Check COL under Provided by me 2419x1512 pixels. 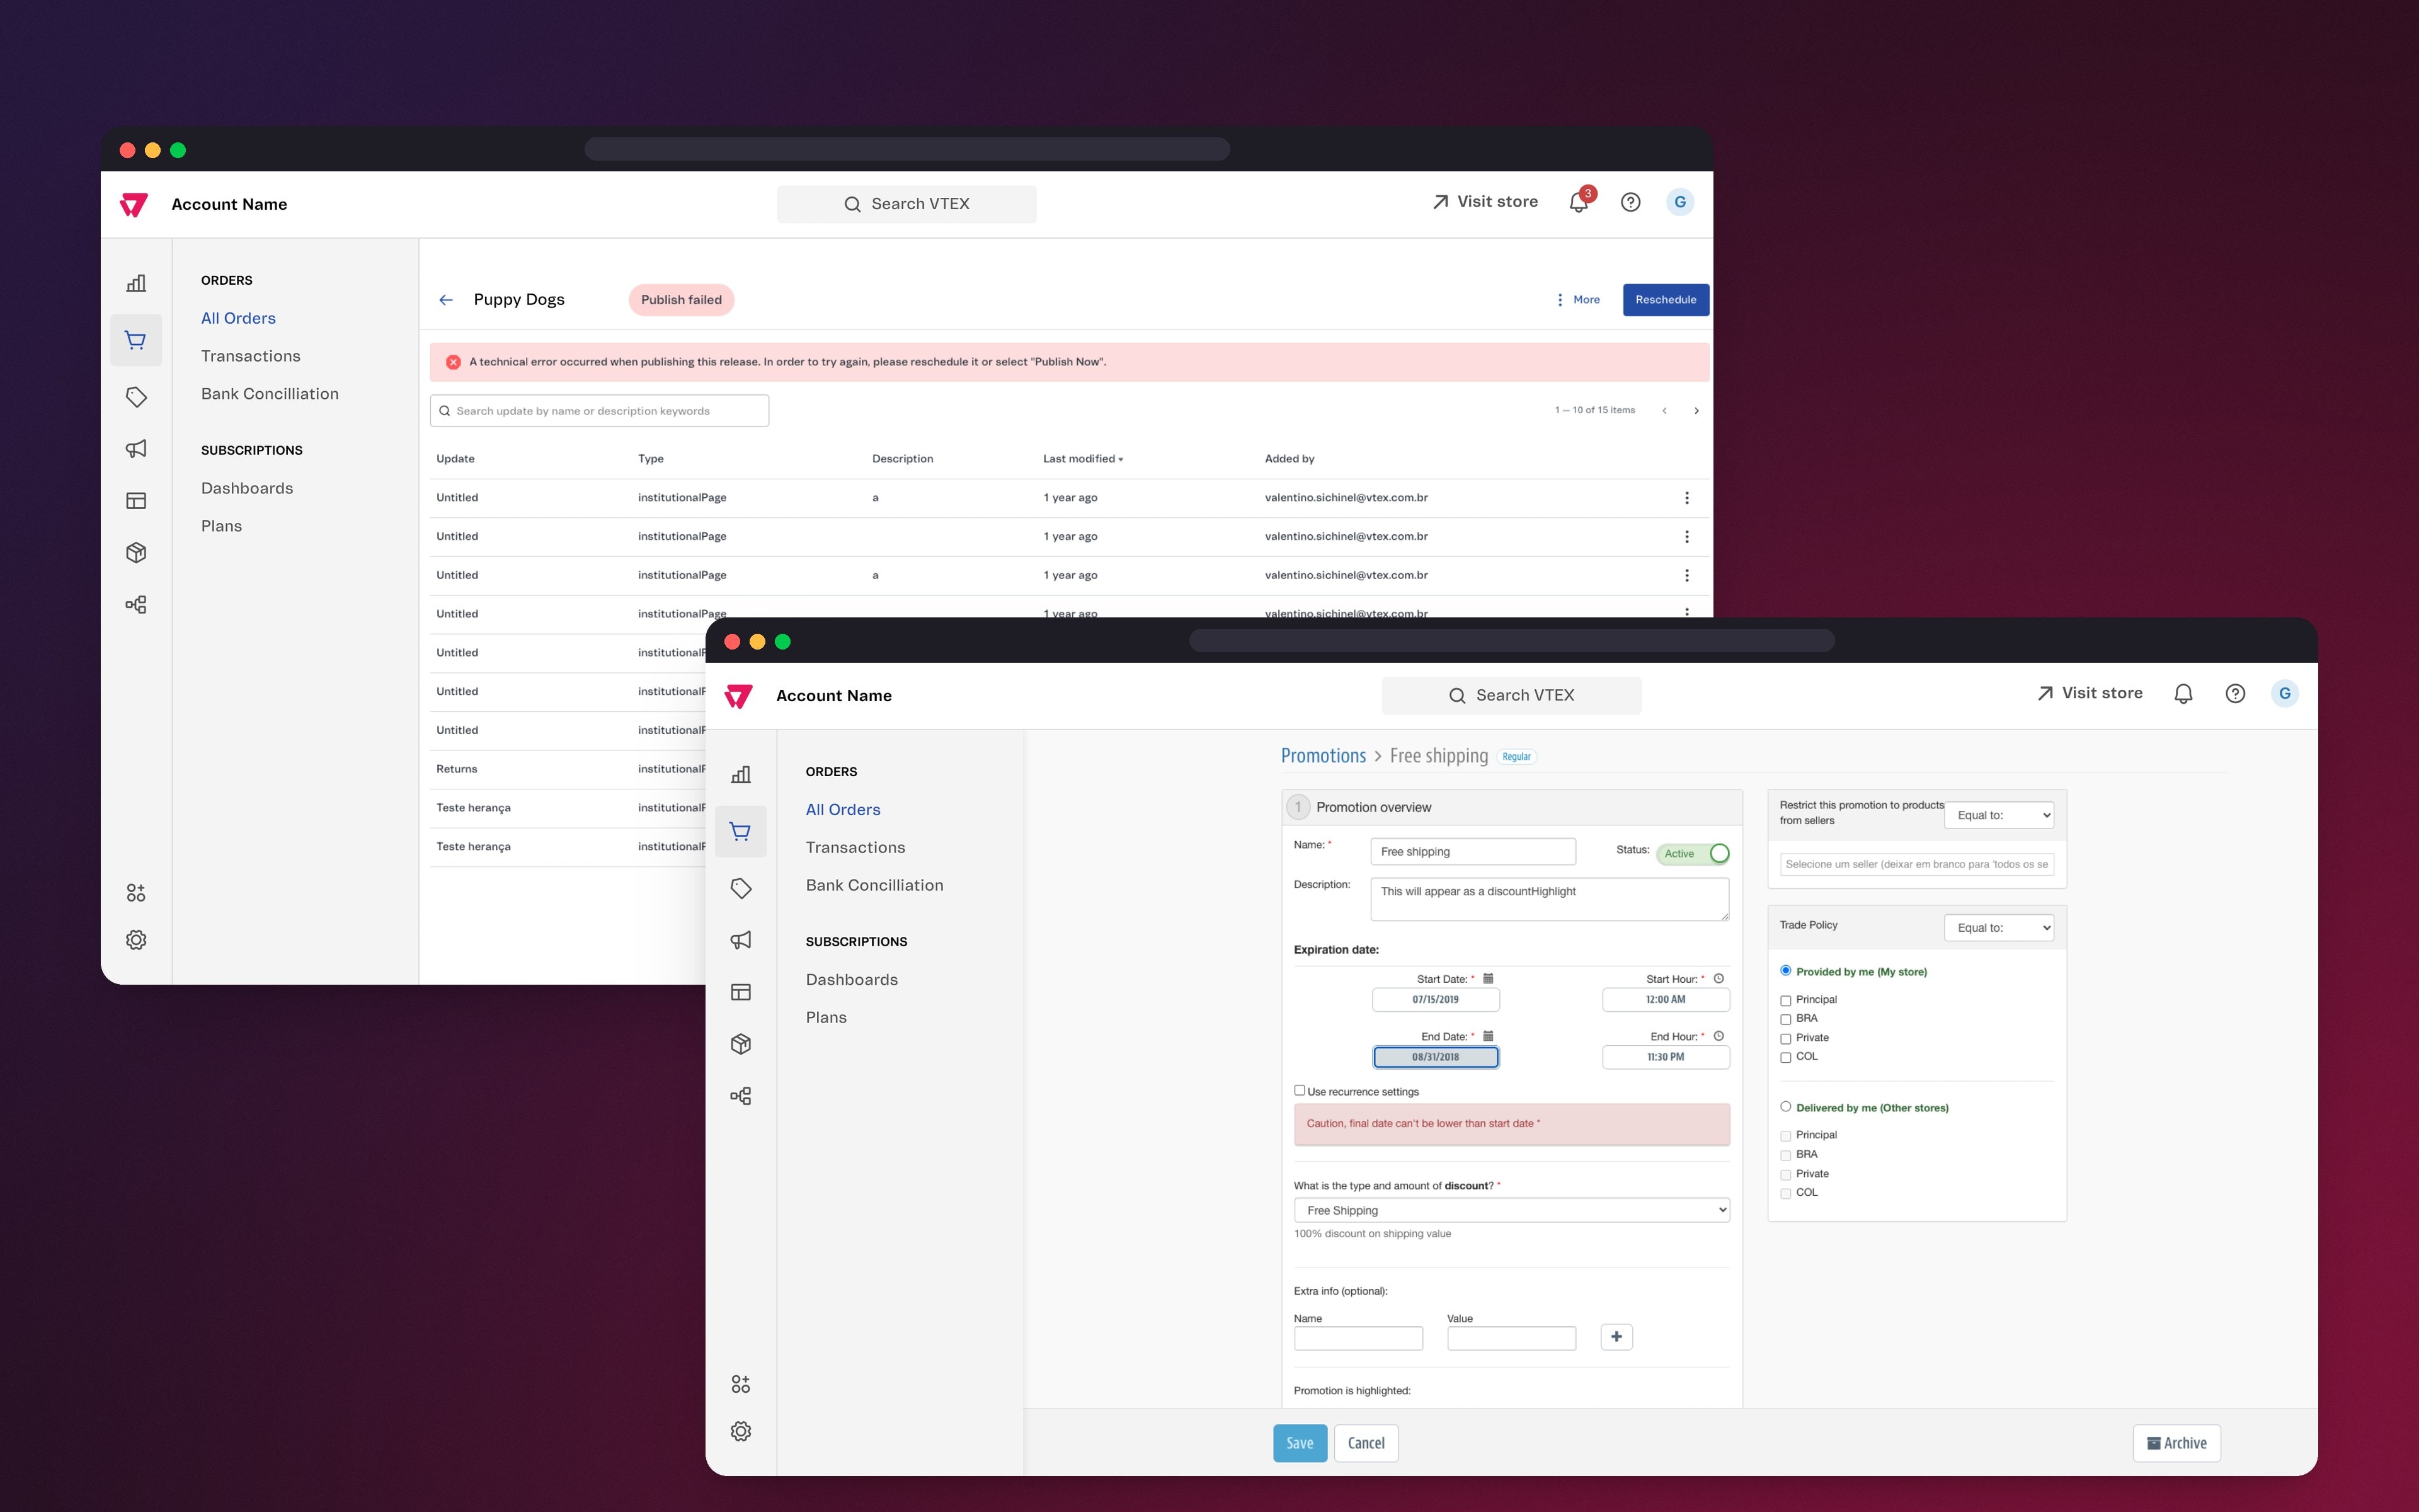point(1785,1058)
